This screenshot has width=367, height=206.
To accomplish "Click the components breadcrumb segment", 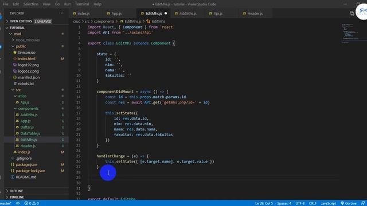I will tap(104, 21).
